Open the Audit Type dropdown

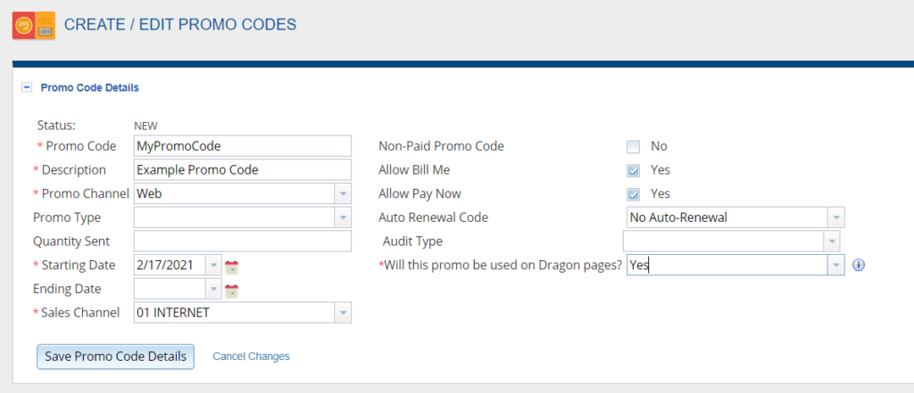tap(831, 242)
